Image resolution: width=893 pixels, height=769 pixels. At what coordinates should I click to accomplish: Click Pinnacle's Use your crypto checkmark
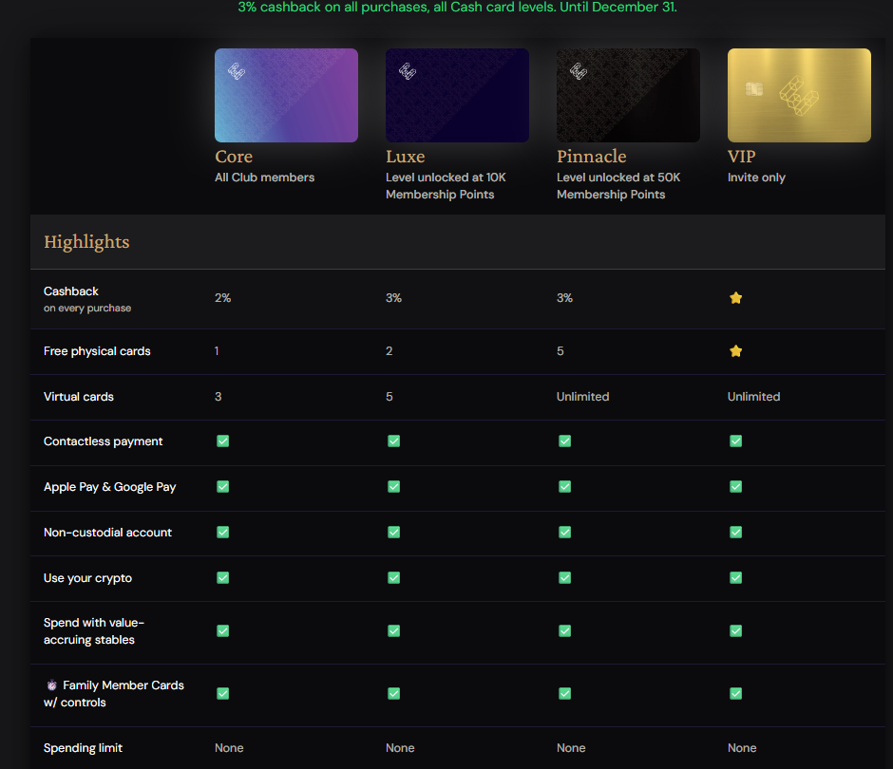(x=564, y=578)
